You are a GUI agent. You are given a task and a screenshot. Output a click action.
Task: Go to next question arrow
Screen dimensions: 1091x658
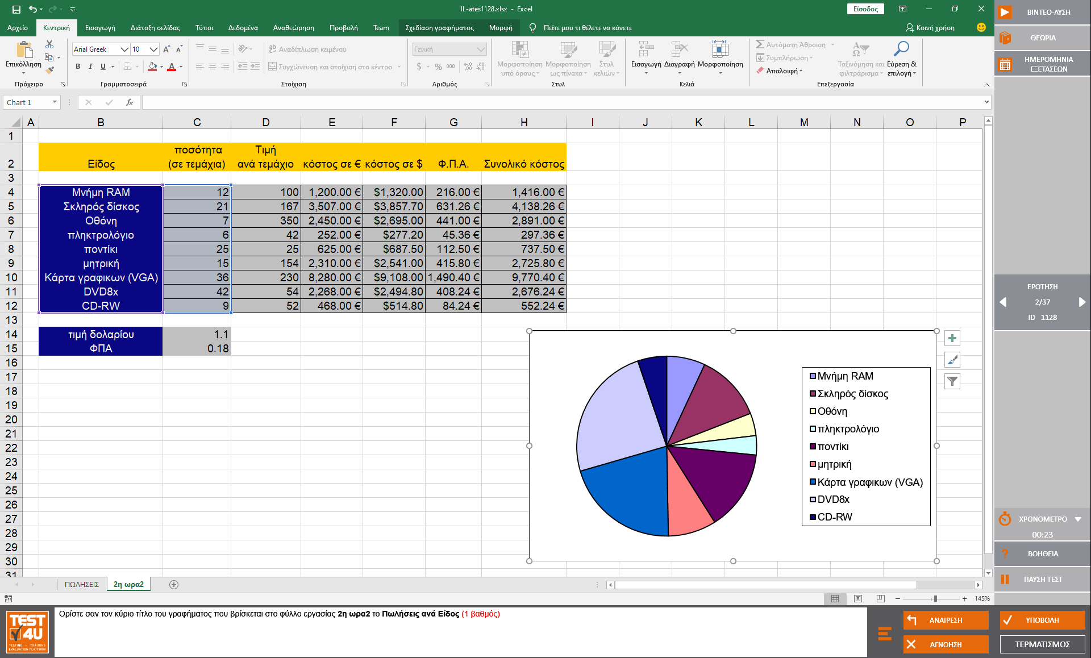[1082, 302]
